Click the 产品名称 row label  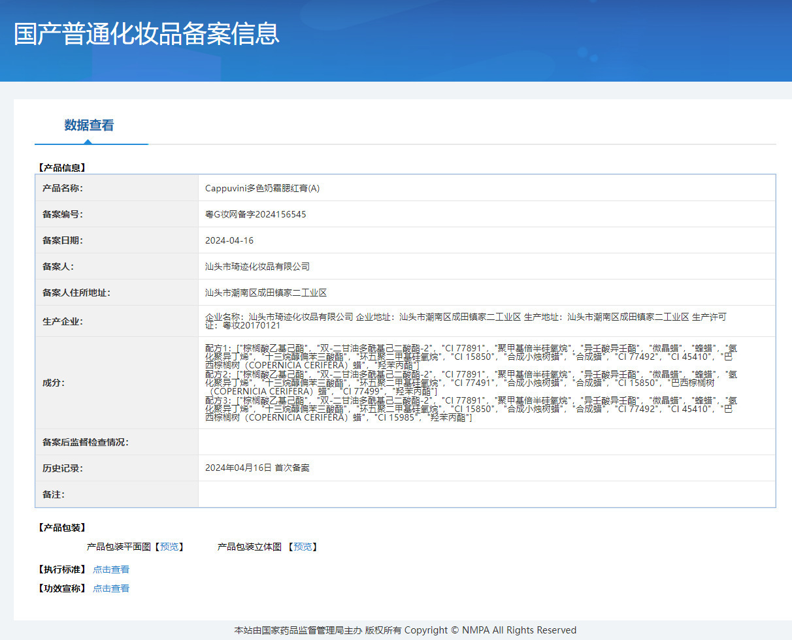tap(63, 188)
